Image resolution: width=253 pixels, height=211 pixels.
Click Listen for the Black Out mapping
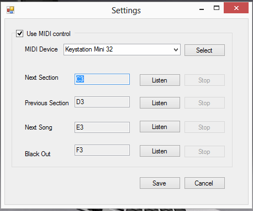(x=160, y=151)
